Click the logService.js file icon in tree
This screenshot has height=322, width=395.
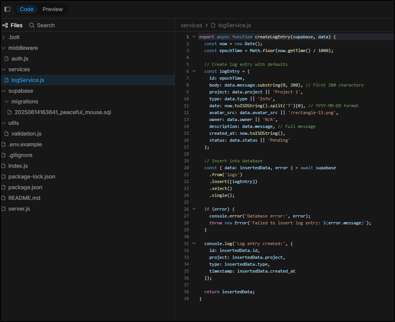7,80
